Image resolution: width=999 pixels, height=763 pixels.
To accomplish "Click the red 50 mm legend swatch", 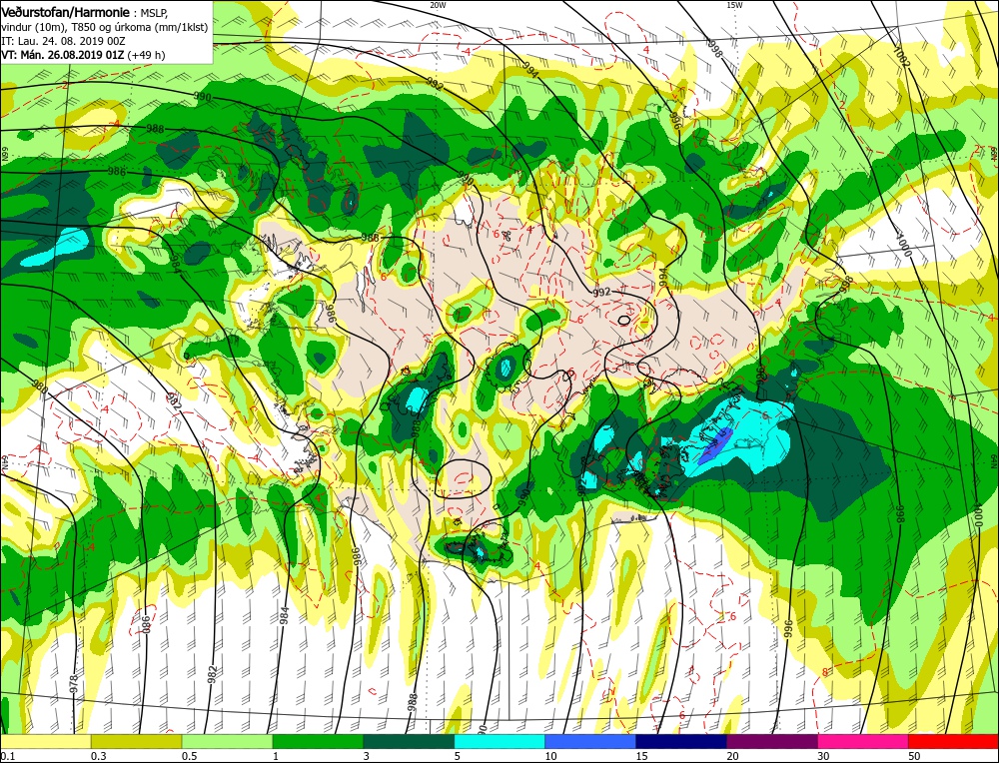I will (953, 741).
